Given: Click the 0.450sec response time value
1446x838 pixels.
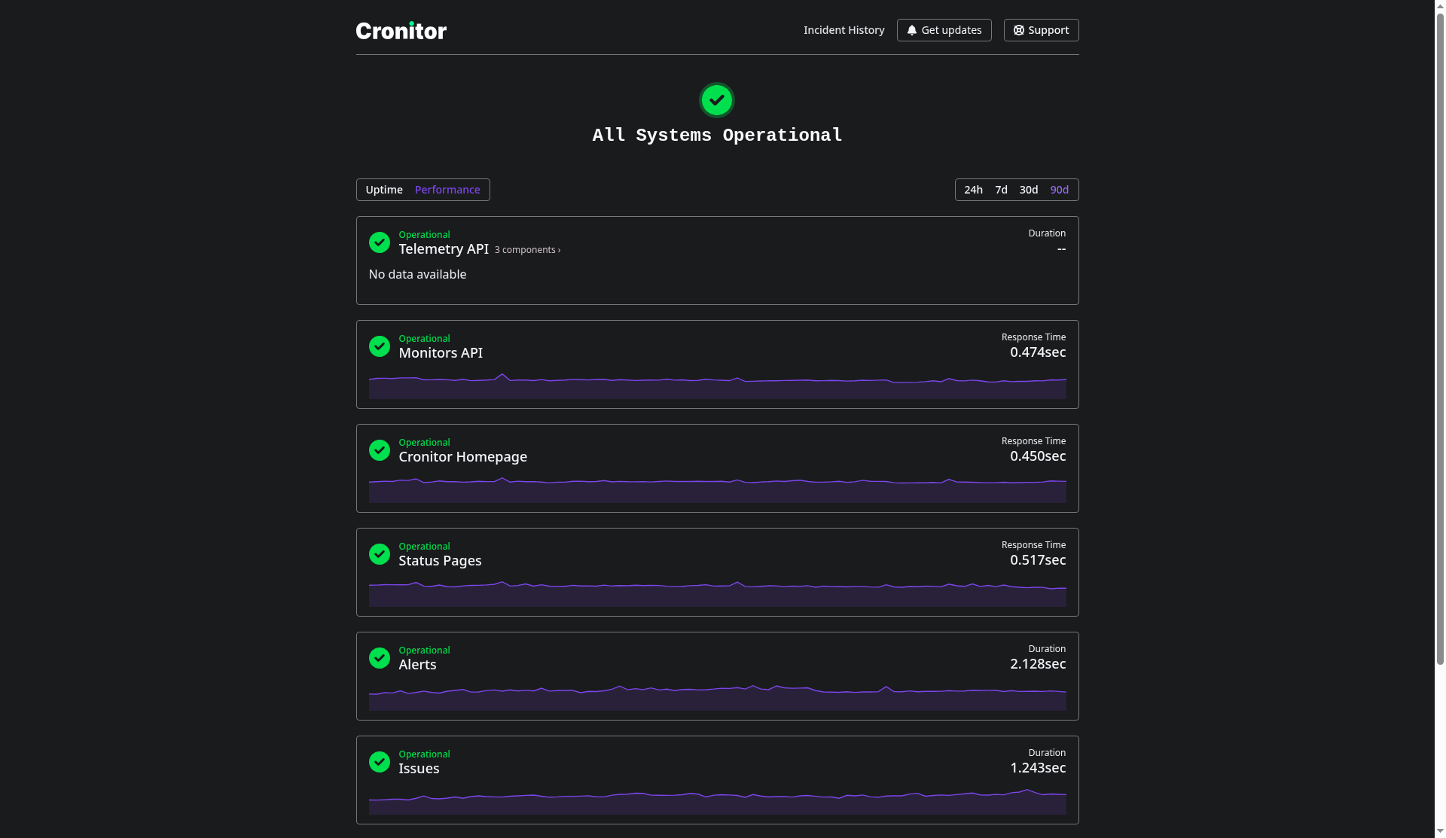Looking at the screenshot, I should [x=1038, y=456].
